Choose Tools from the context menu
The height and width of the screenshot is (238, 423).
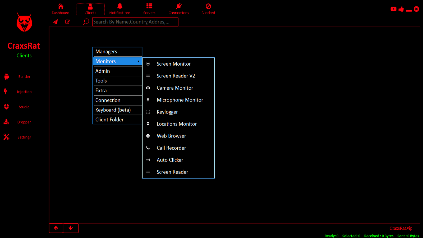(x=117, y=81)
